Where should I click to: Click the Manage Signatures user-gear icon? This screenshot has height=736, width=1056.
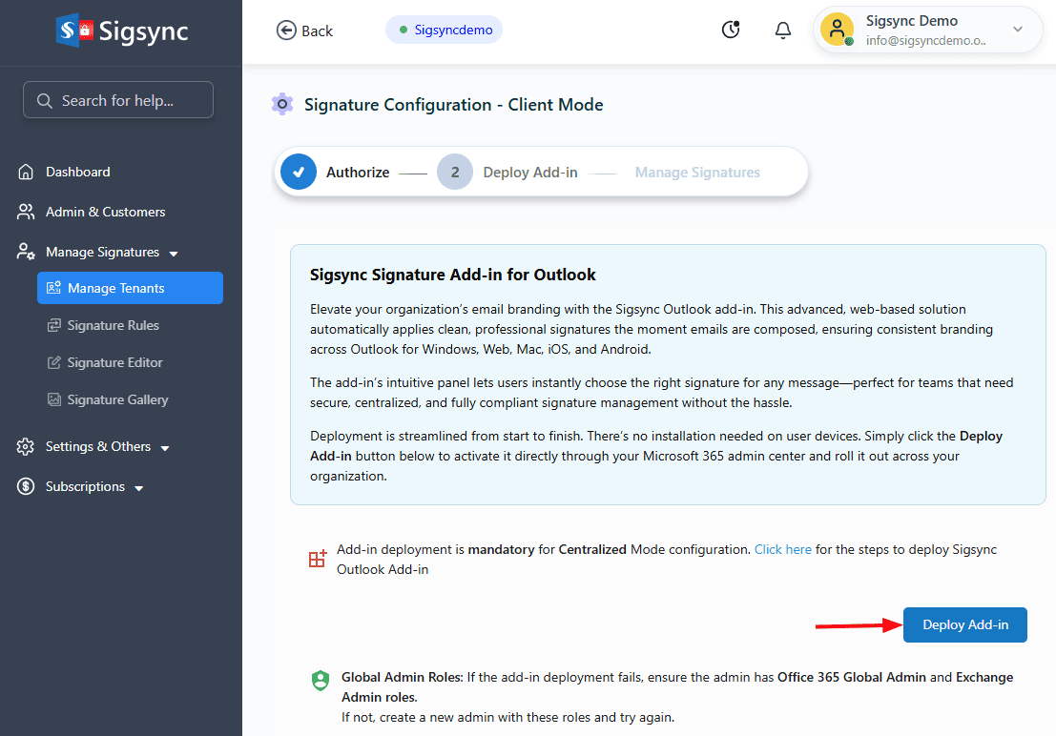pos(26,252)
